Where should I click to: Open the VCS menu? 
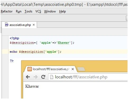tap(38, 11)
